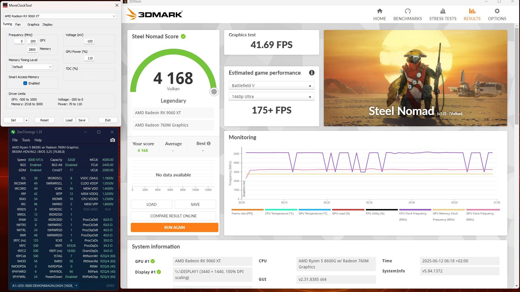Open ZenTimings File menu

tap(15, 140)
